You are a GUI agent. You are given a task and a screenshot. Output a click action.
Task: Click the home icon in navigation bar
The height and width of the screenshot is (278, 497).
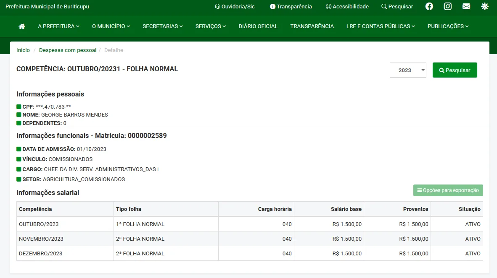pyautogui.click(x=22, y=26)
